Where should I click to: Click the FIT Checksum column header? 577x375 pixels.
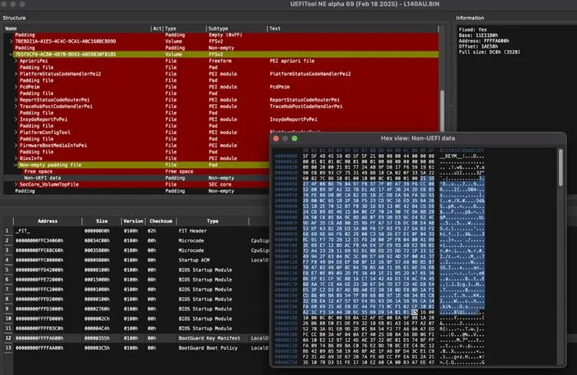pos(161,222)
